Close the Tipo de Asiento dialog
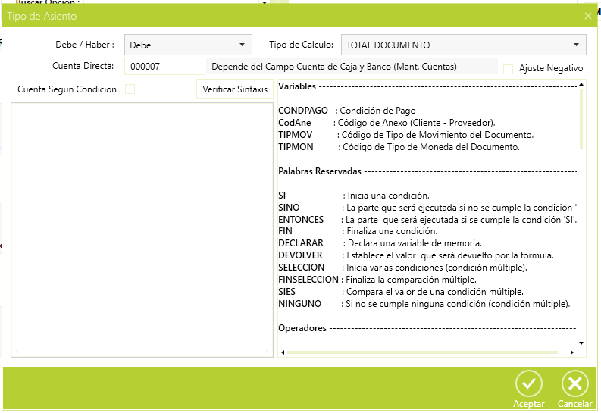 pos(588,16)
